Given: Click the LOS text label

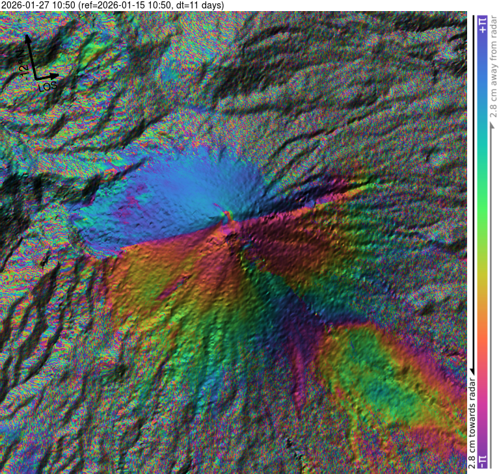Looking at the screenshot, I should [x=48, y=86].
